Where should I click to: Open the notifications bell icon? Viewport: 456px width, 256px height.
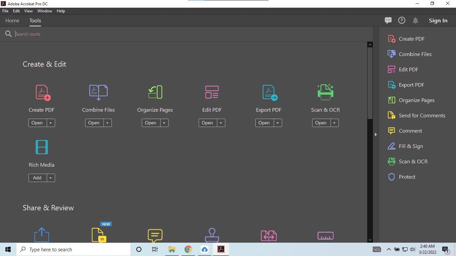pyautogui.click(x=415, y=21)
